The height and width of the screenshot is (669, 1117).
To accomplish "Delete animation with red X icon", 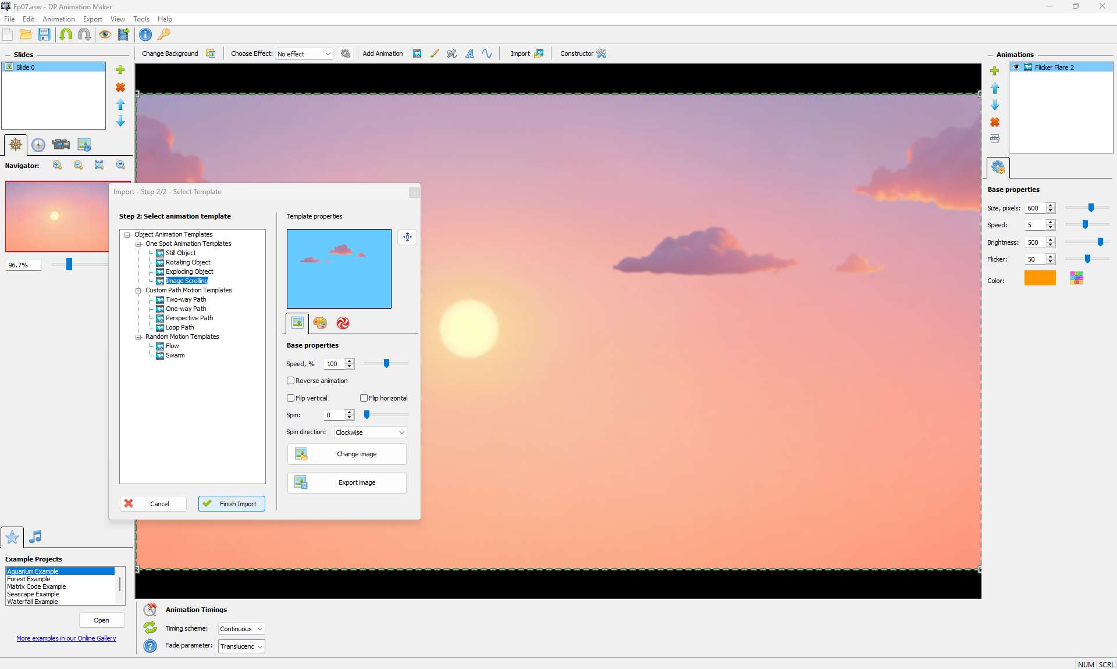I will [995, 122].
